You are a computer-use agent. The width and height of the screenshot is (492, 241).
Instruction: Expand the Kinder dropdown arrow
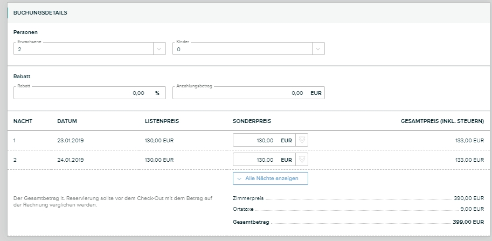(318, 49)
